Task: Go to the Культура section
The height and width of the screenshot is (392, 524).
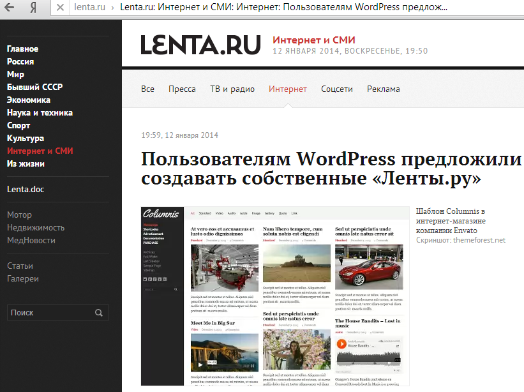Action: pos(26,139)
